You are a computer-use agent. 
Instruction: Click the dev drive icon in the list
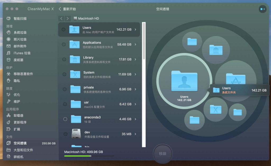(x=76, y=134)
